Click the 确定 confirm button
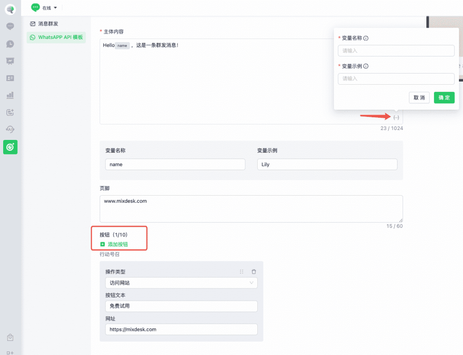This screenshot has width=463, height=355. (444, 97)
